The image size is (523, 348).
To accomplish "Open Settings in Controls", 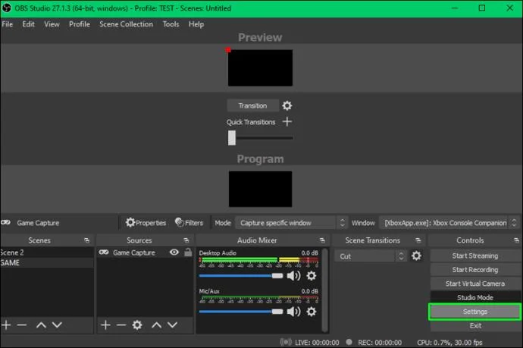I will [x=475, y=312].
